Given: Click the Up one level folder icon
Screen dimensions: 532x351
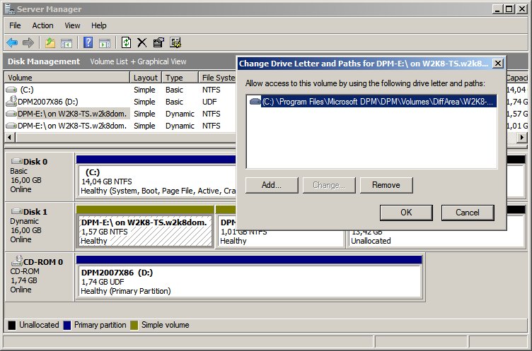Looking at the screenshot, I should [50, 42].
